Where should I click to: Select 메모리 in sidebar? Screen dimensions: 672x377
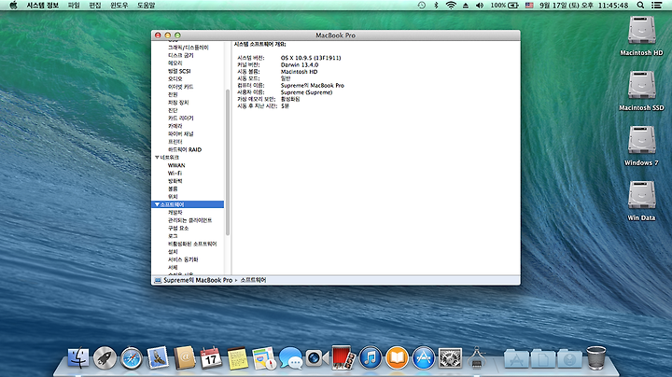(x=175, y=63)
